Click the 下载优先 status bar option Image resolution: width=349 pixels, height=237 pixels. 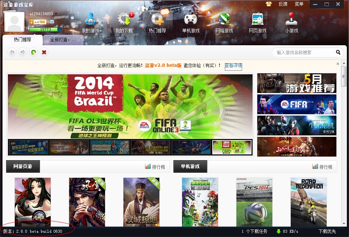(327, 232)
